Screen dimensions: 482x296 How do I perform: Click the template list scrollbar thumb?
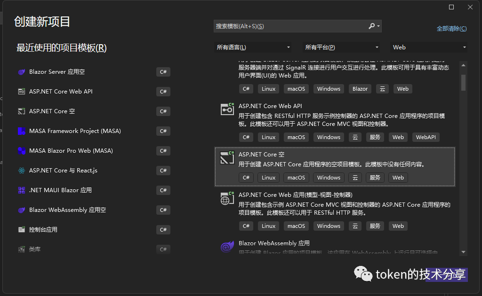[463, 83]
